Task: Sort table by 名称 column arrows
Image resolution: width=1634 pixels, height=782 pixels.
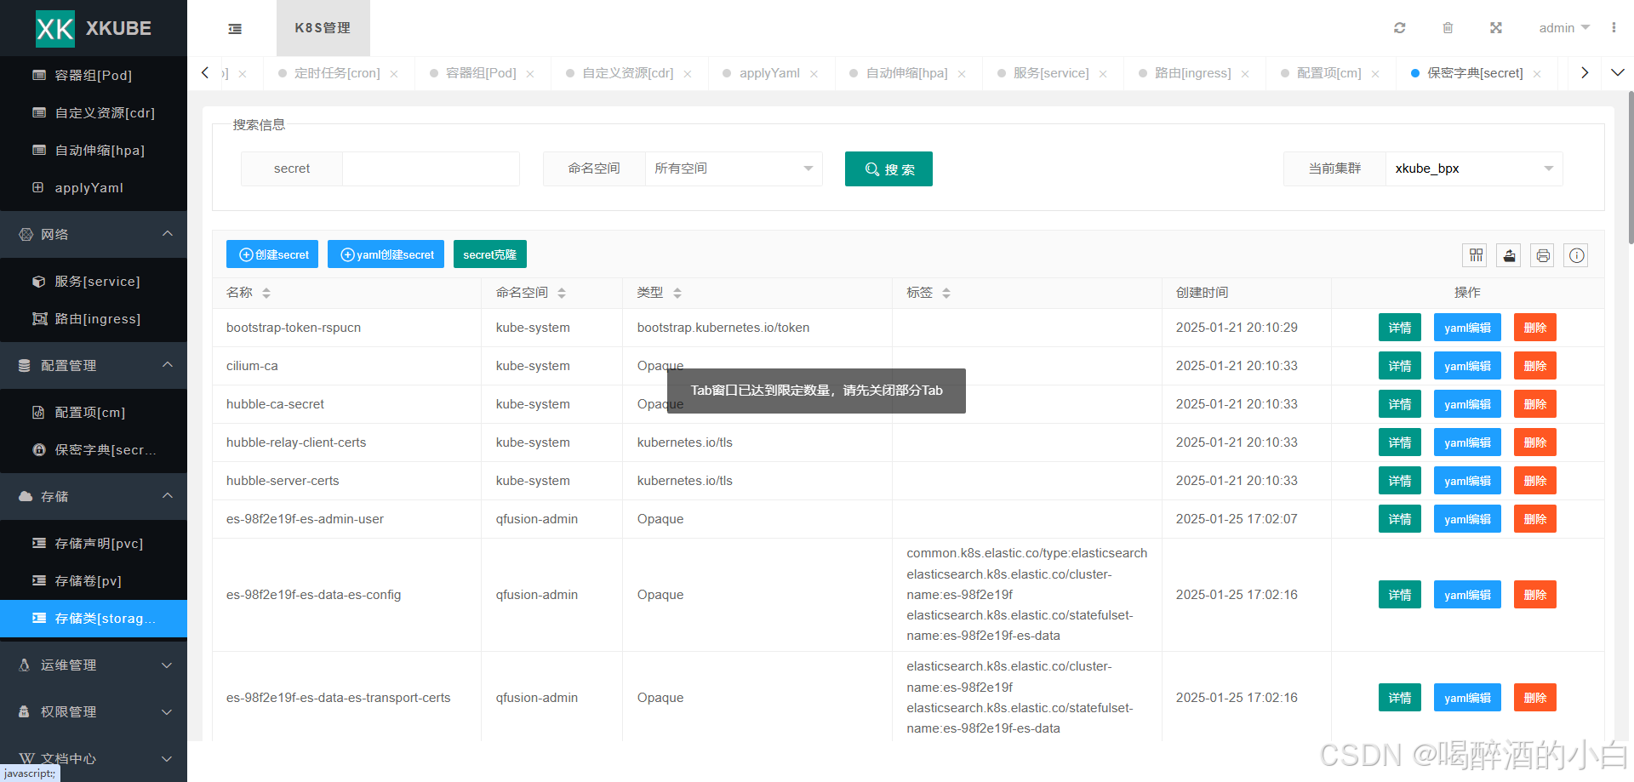Action: click(266, 293)
